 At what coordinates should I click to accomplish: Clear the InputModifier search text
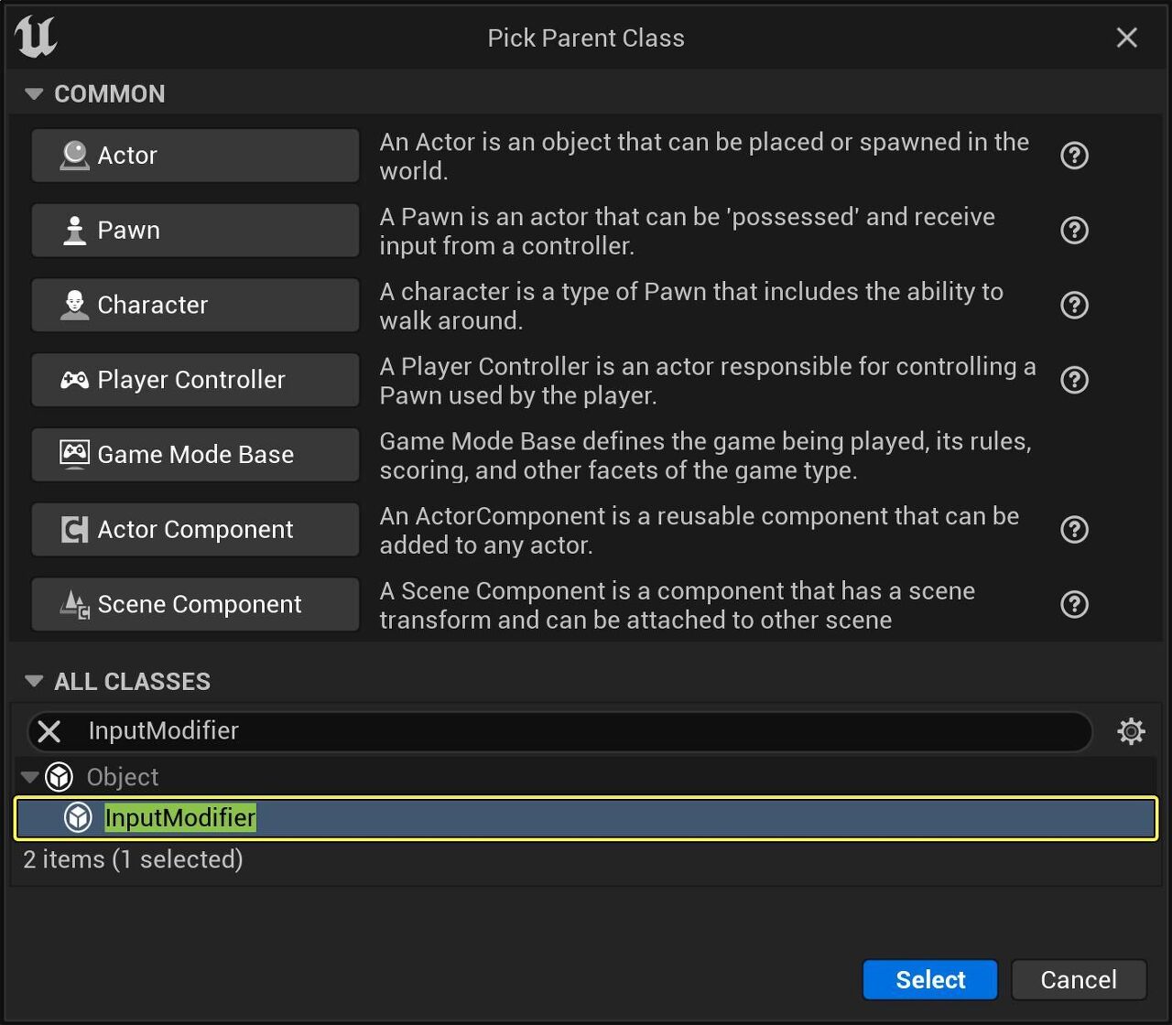click(x=49, y=731)
